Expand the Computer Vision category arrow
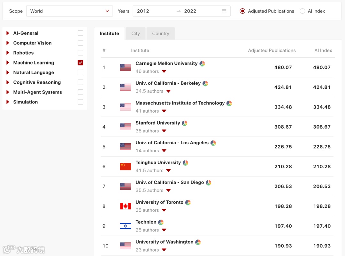Viewport: 345px width, 256px height. click(8, 43)
